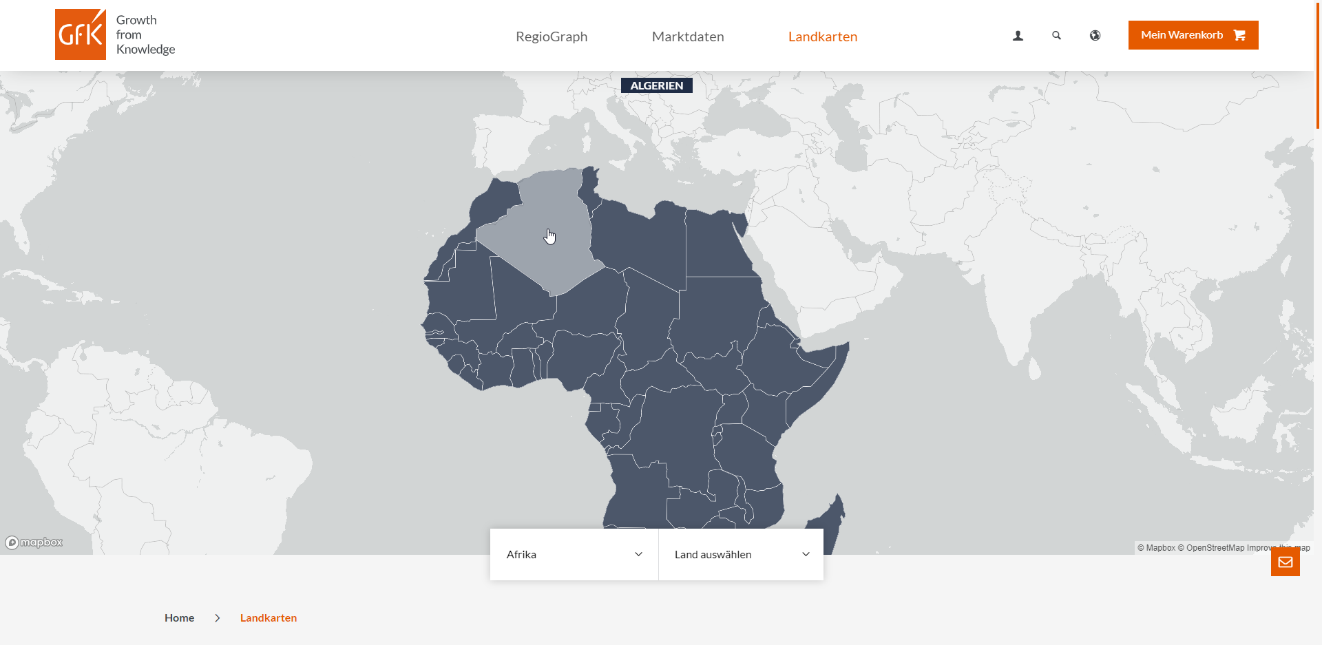Open the language globe icon
This screenshot has height=645, width=1322.
[x=1095, y=36]
